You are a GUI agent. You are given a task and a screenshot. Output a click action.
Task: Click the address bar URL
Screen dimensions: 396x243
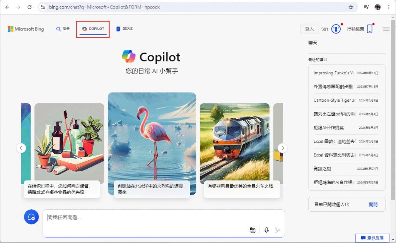click(x=104, y=7)
